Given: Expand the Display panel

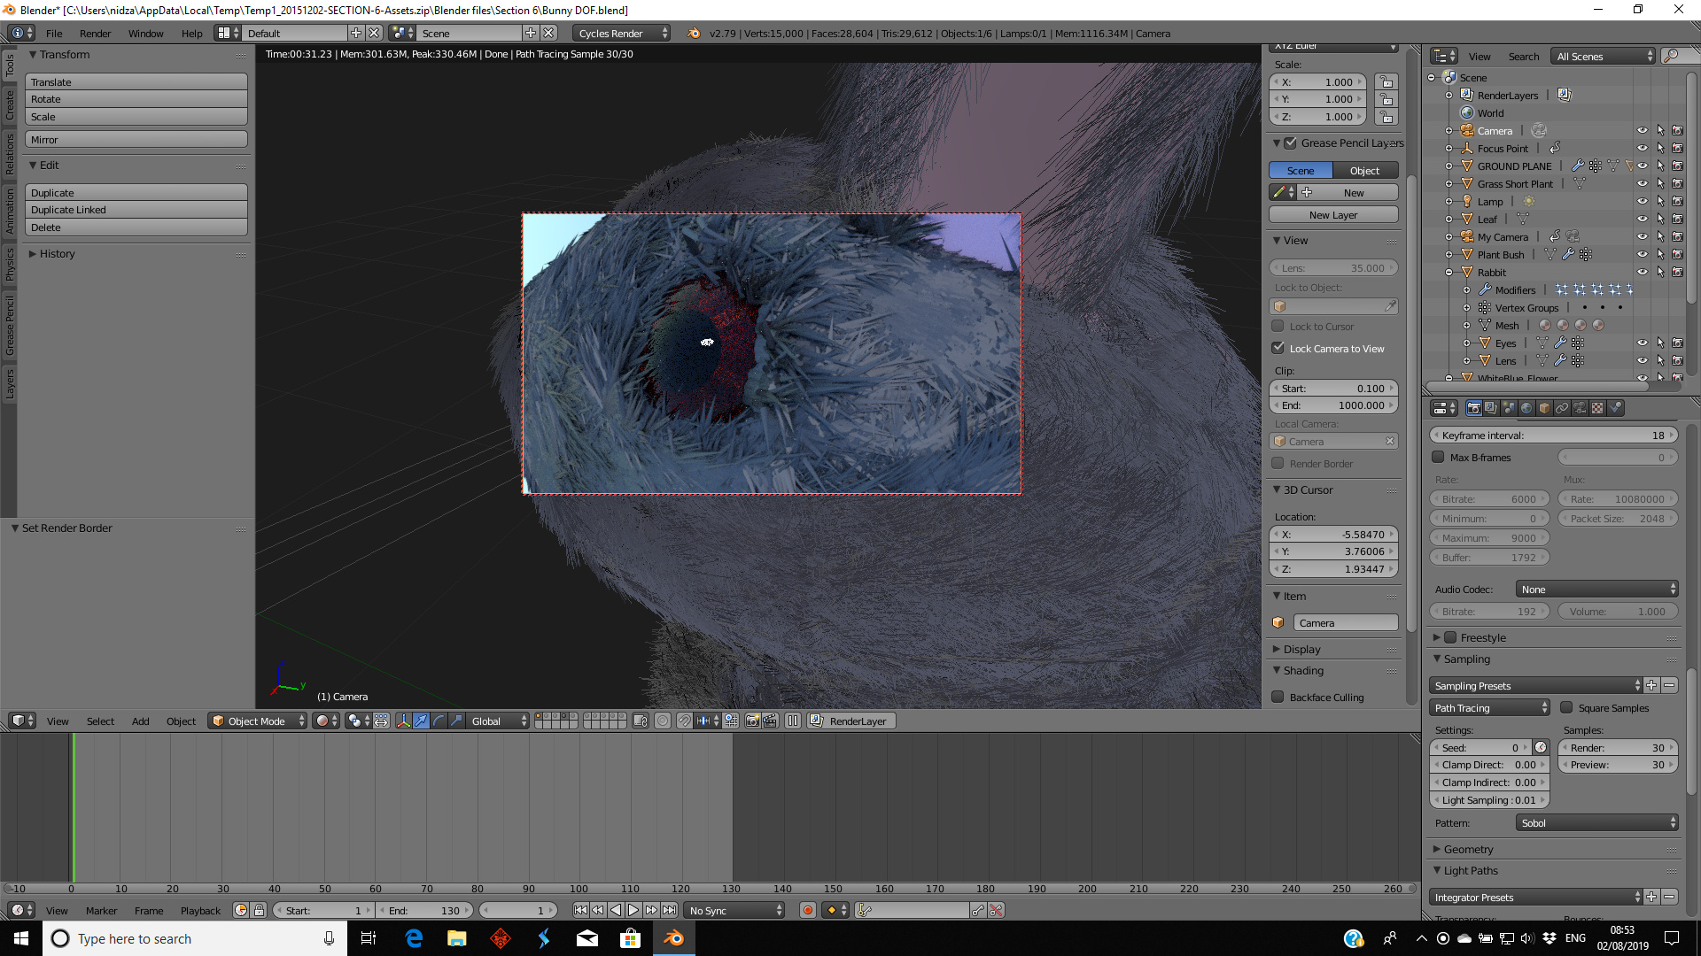Looking at the screenshot, I should pos(1301,649).
